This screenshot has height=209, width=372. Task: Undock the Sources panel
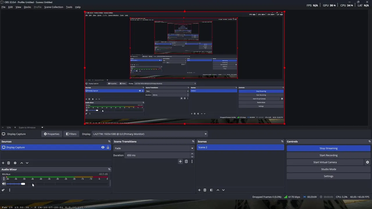pos(109,141)
